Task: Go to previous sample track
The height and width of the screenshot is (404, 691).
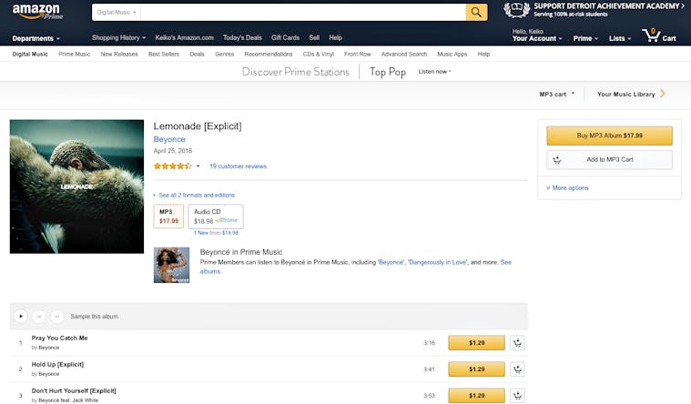Action: pos(38,317)
